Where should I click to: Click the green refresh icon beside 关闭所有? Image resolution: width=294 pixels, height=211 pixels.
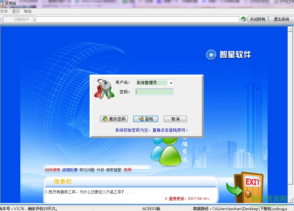click(x=243, y=19)
